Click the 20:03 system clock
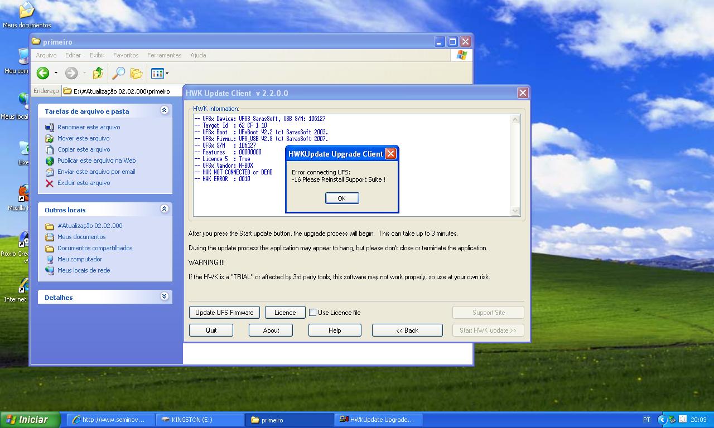Screen dimensions: 714x428 pyautogui.click(x=698, y=420)
